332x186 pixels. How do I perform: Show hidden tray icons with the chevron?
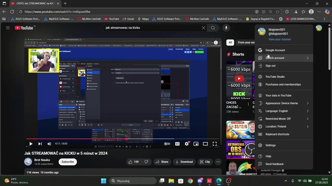(286, 181)
